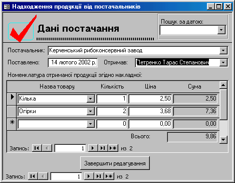The width and height of the screenshot is (235, 183).
Task: Open the Кілька product name dropdown
Action: click(x=91, y=99)
